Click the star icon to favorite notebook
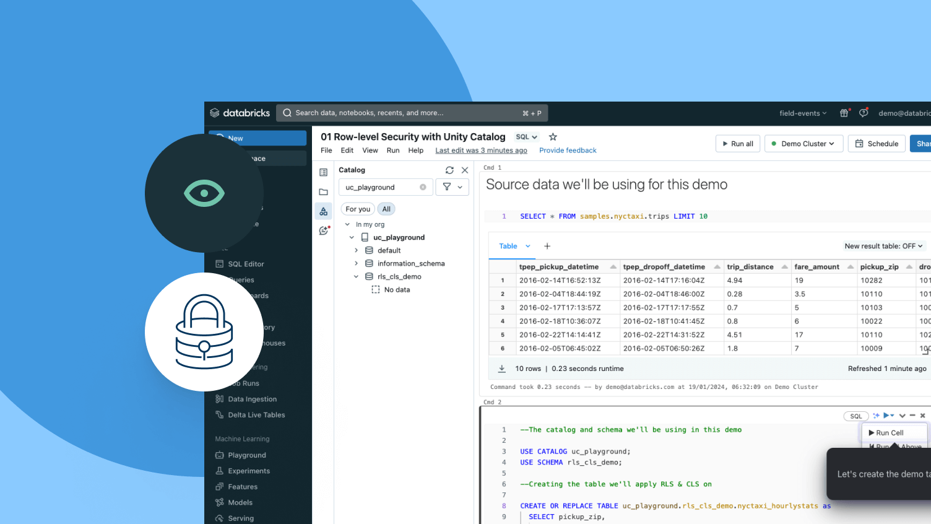Viewport: 931px width, 524px height. [553, 137]
